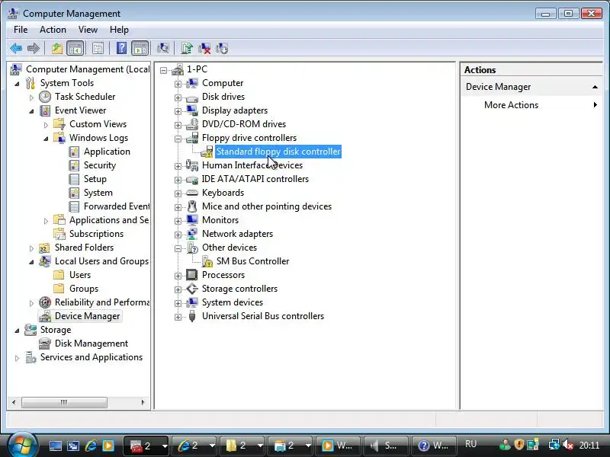This screenshot has width=610, height=457.
Task: Click the Back arrow toolbar icon
Action: pos(16,48)
